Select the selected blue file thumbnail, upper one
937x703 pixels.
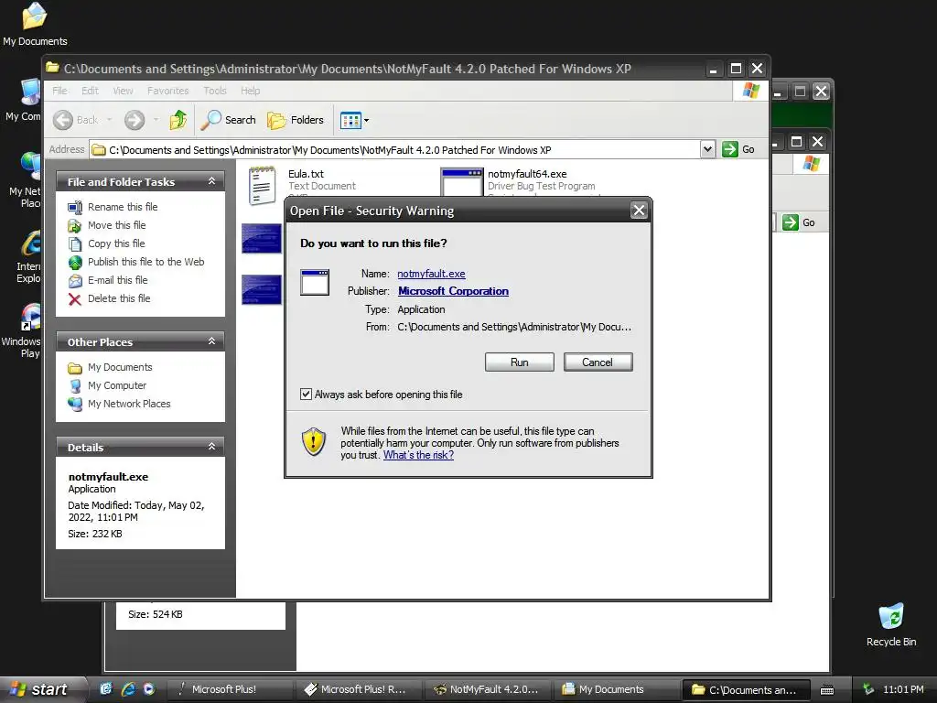[262, 238]
